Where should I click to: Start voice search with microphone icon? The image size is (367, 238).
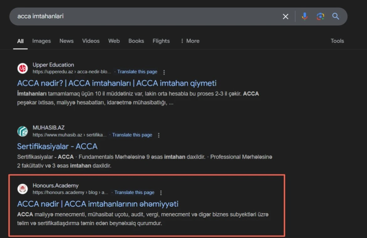click(304, 16)
